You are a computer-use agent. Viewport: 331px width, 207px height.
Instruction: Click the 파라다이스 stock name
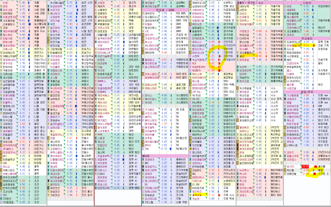[x=198, y=177]
